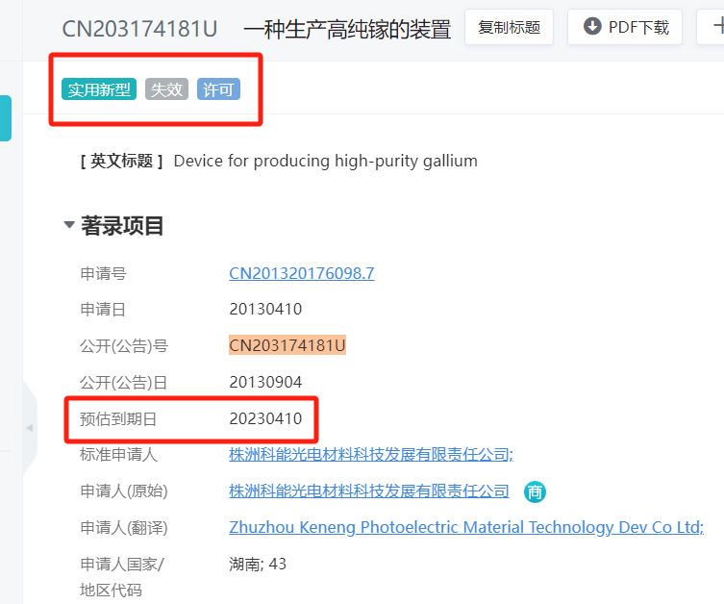Collapse left sidebar with arrow handle

(x=30, y=428)
